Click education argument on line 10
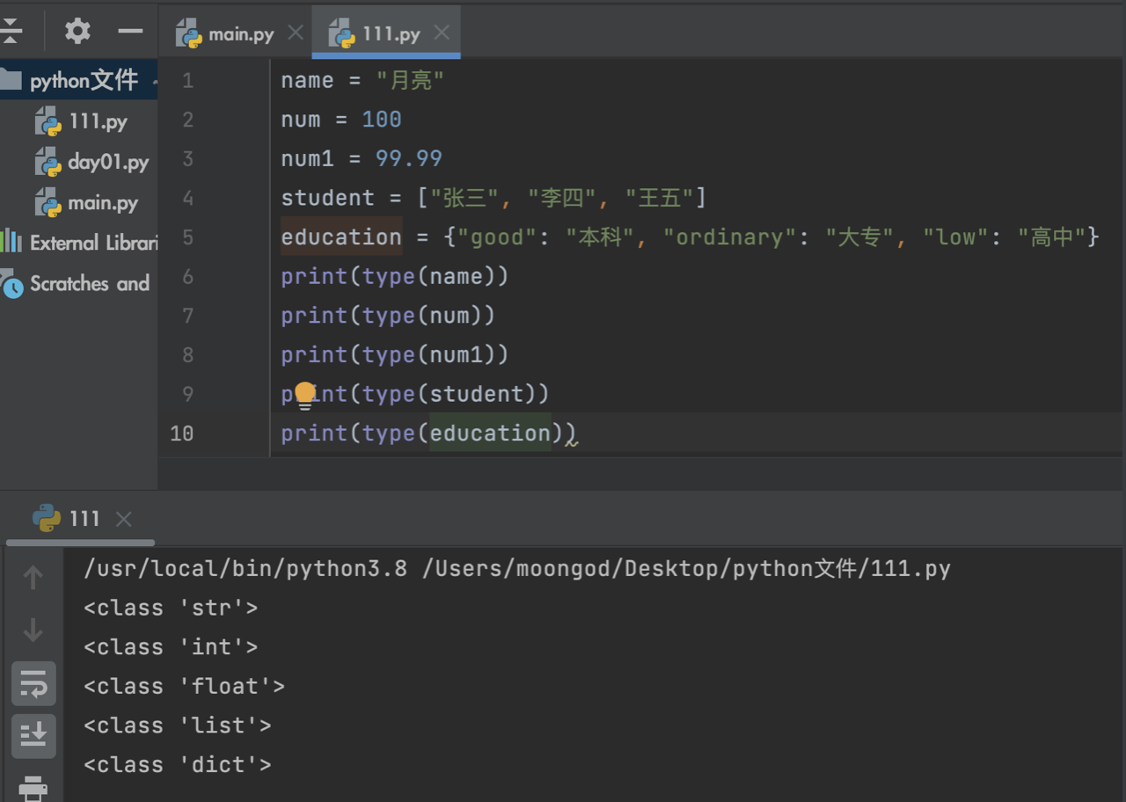Image resolution: width=1126 pixels, height=802 pixels. pos(490,434)
